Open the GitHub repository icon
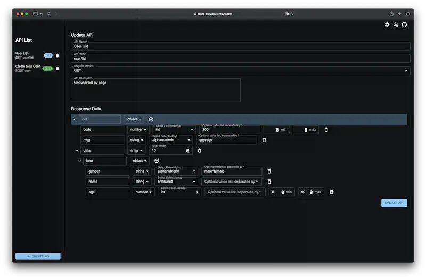The image size is (426, 279). (404, 24)
